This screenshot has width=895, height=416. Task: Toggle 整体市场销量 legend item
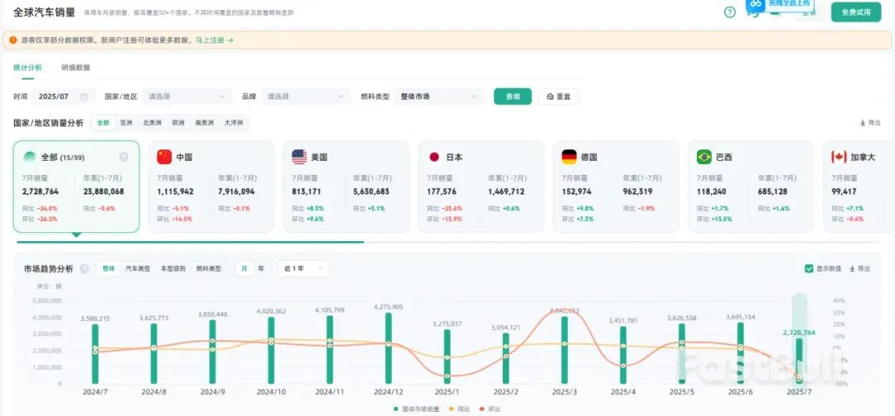pos(417,409)
